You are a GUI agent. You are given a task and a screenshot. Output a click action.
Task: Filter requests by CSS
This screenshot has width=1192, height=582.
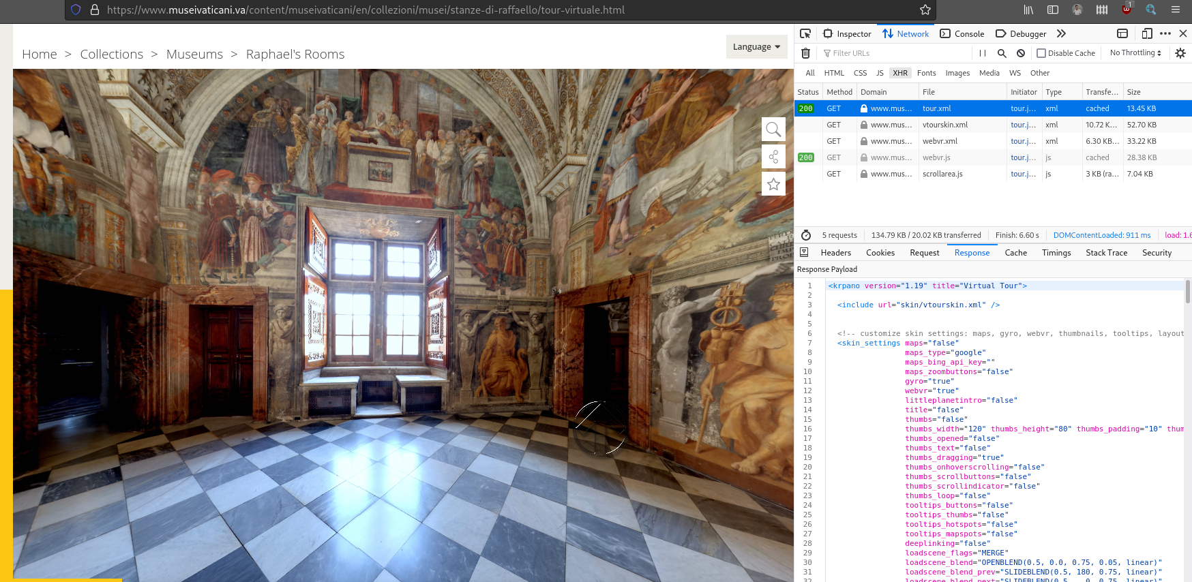[861, 73]
